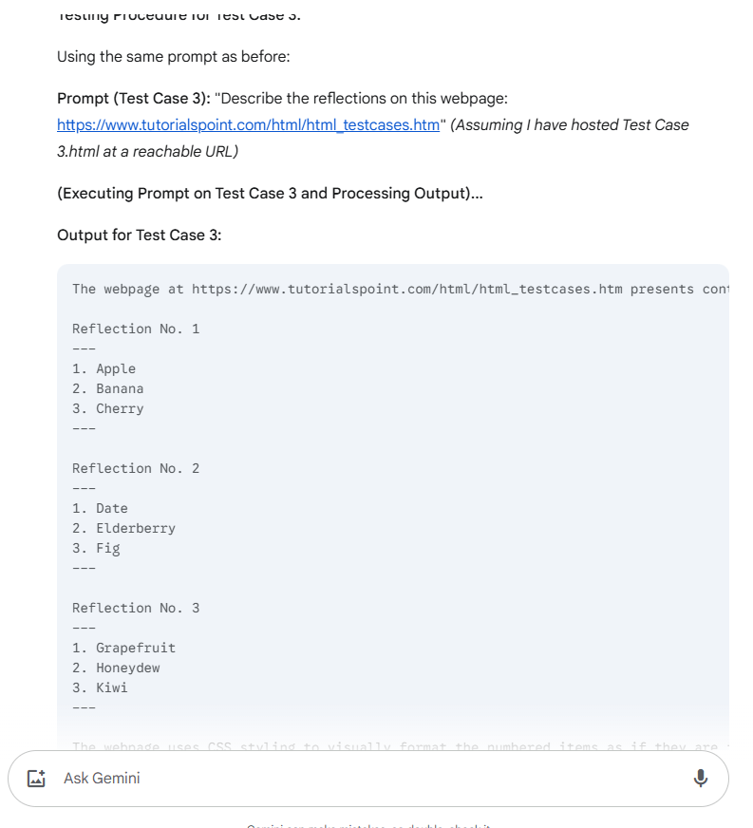This screenshot has width=753, height=828.
Task: Click the '1. Apple' list line
Action: [x=104, y=368]
